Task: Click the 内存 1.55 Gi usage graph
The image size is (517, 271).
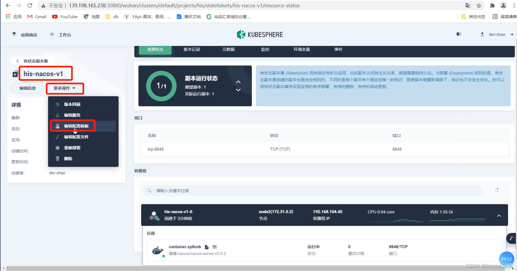Action: (x=457, y=220)
